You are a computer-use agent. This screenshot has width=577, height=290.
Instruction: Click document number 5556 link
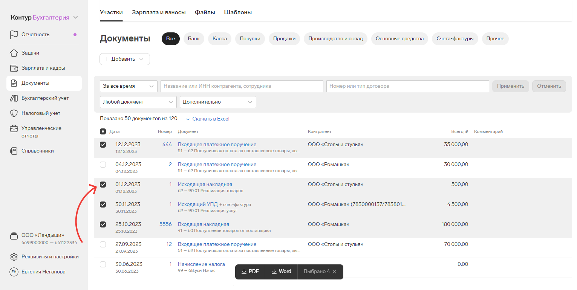point(165,224)
